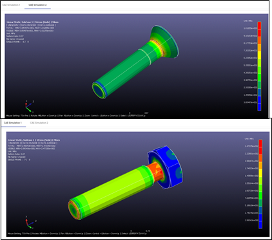Select CAE Simulation 1 tab in lower panel
This screenshot has height=240, width=272.
pyautogui.click(x=13, y=123)
